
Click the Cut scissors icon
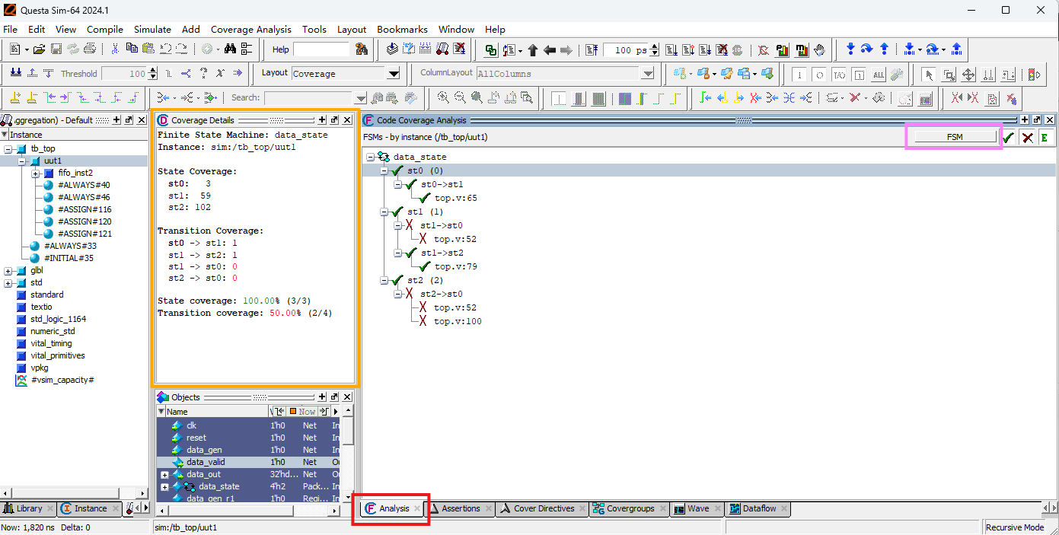[x=114, y=49]
